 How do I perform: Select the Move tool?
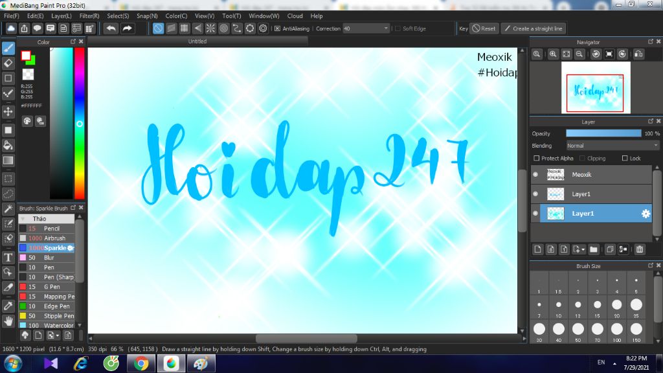8,111
